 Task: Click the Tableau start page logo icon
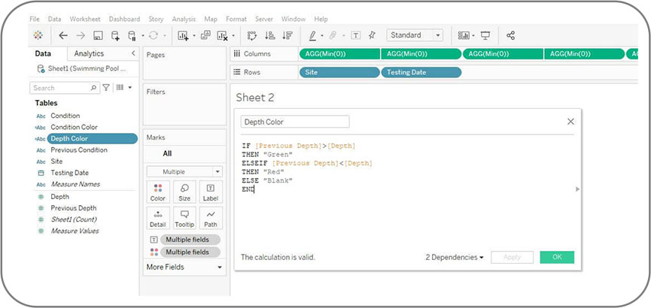(x=38, y=35)
